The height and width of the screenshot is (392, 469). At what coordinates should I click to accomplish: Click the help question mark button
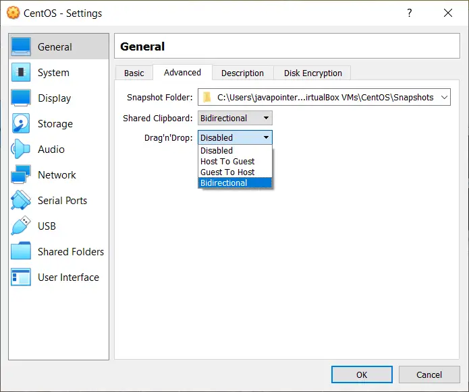click(409, 13)
